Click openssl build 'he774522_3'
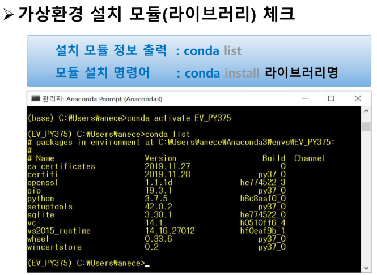 [263, 183]
